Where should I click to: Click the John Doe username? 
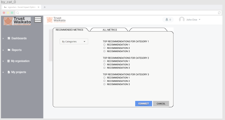(x=192, y=20)
